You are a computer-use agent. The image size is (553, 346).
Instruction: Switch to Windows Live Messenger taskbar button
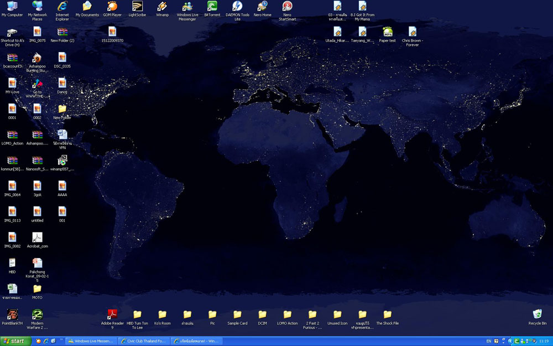90,341
